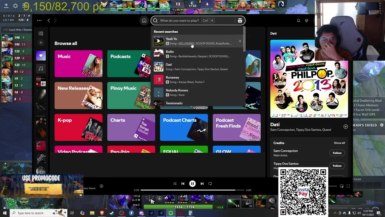The height and width of the screenshot is (217, 385).
Task: Click Dati song title in panel
Action: [x=275, y=124]
